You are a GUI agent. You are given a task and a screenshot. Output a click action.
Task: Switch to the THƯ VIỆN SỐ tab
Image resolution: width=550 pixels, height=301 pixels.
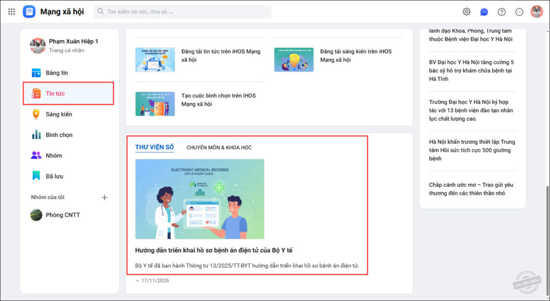point(154,147)
